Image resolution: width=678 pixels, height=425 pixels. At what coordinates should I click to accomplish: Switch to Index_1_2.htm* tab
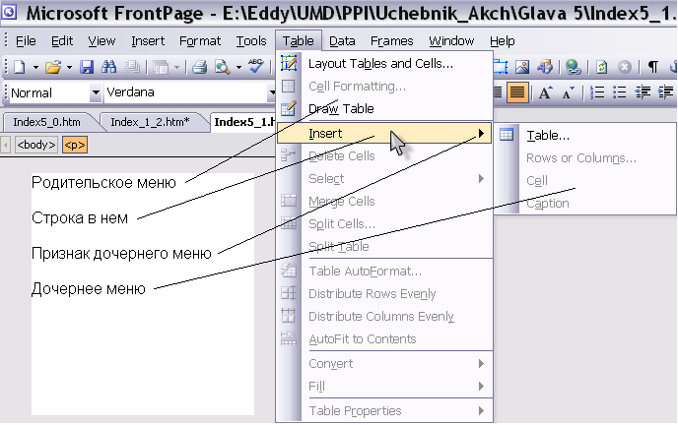pyautogui.click(x=150, y=122)
